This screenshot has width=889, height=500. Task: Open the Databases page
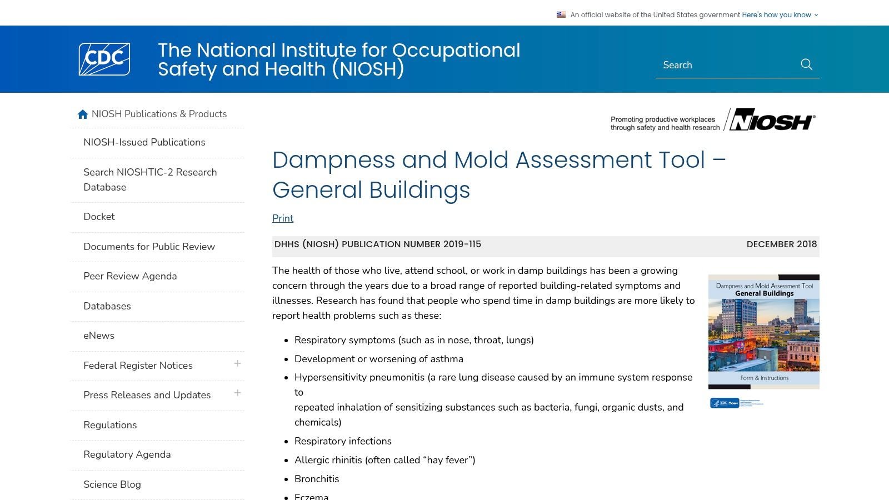click(x=107, y=306)
